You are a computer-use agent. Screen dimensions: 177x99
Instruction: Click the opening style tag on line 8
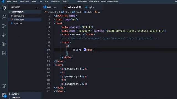(66, 42)
